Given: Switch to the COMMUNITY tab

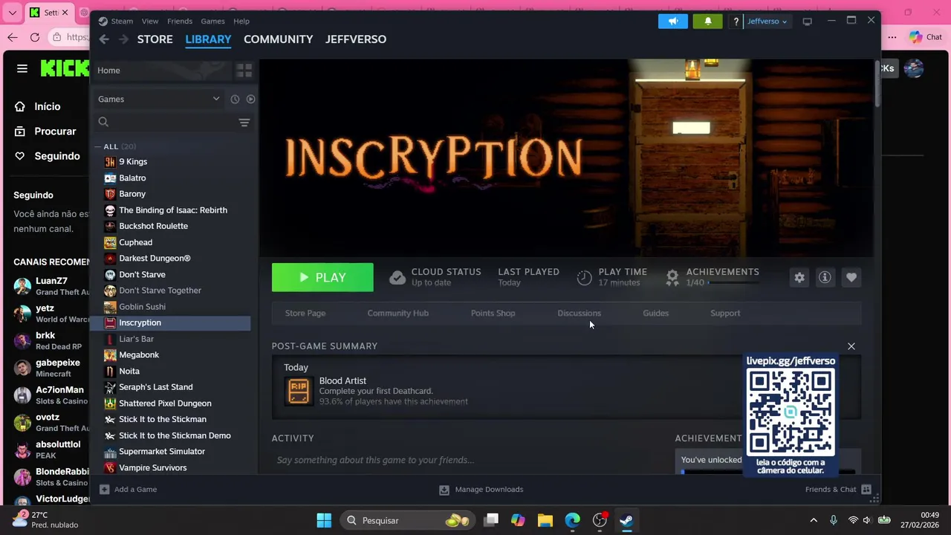Looking at the screenshot, I should 278,39.
